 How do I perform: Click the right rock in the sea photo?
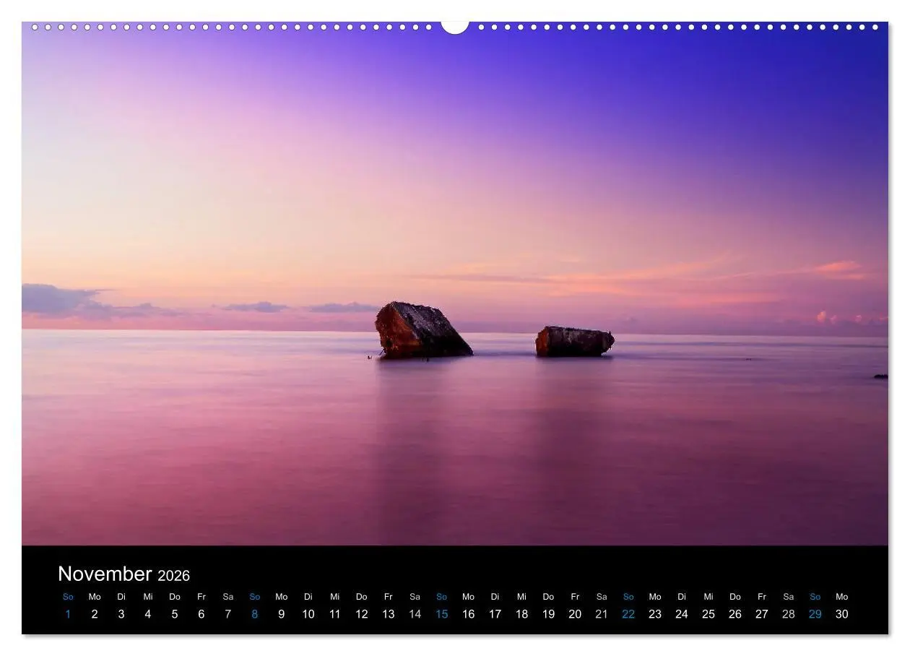[574, 338]
